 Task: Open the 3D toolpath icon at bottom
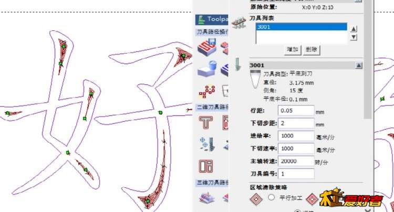[x=205, y=197]
